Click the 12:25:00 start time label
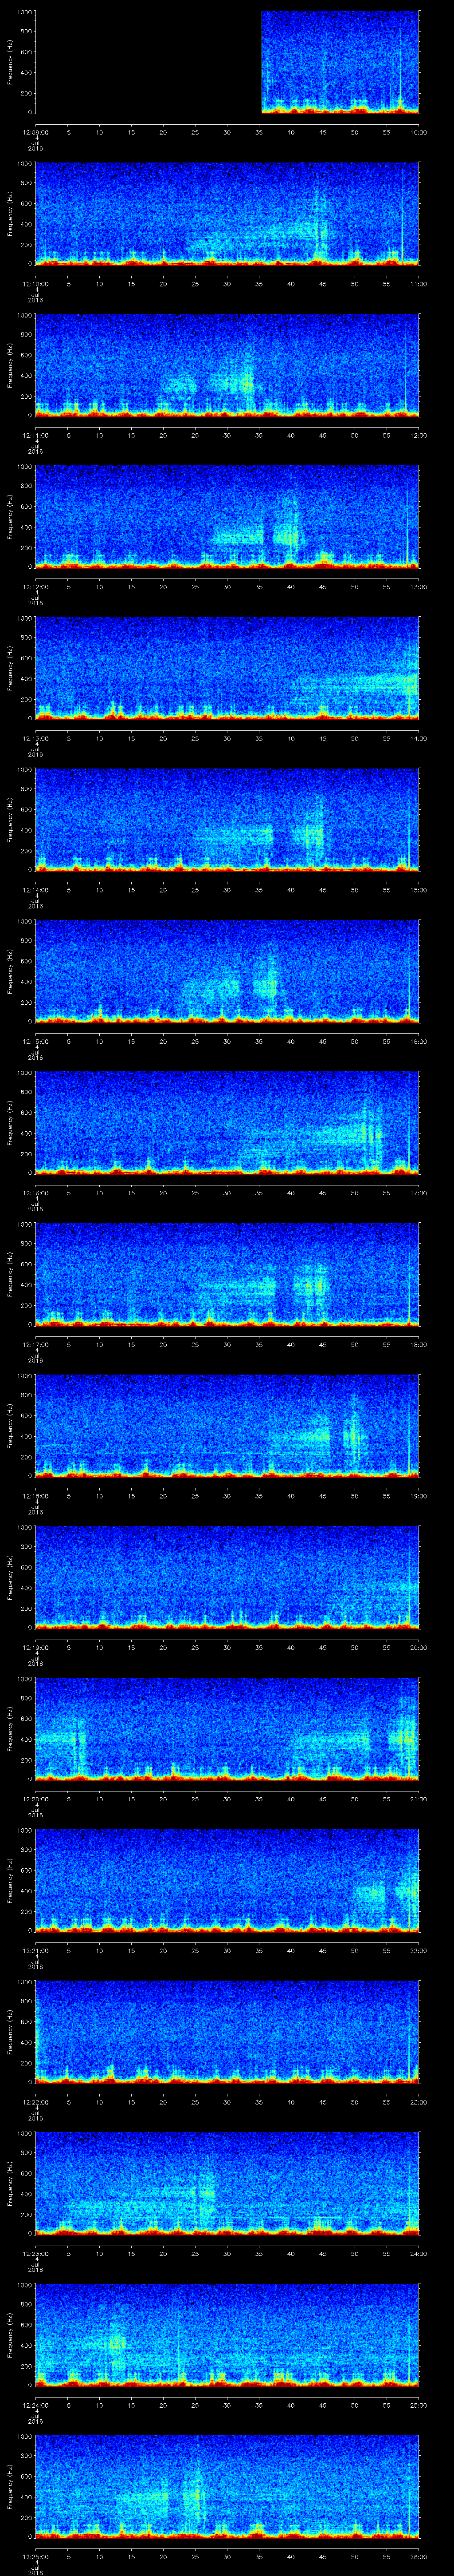The image size is (454, 2576). (x=36, y=2556)
